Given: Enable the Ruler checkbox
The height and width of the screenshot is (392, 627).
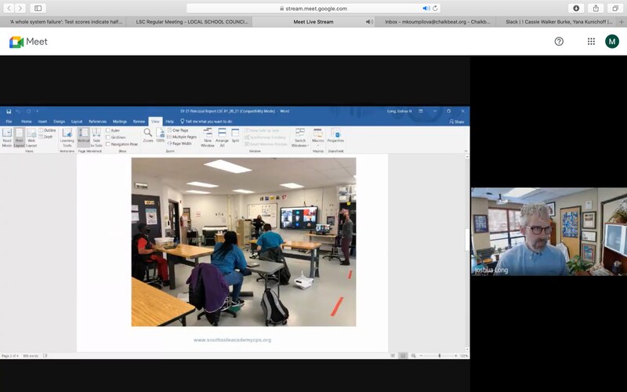Looking at the screenshot, I should 108,131.
